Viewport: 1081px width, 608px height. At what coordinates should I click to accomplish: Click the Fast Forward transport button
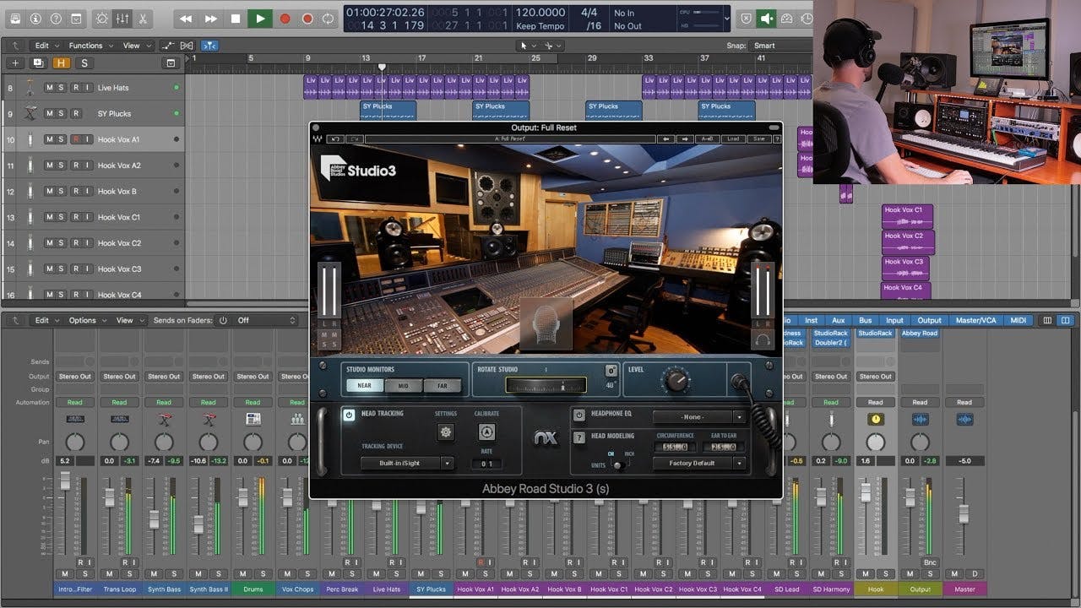(211, 18)
